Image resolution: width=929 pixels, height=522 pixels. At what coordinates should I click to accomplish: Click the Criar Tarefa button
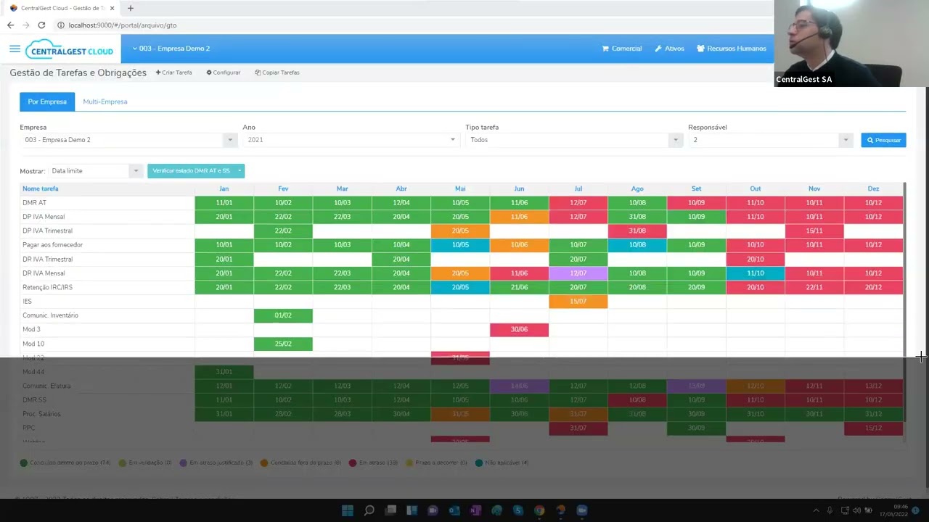pyautogui.click(x=173, y=72)
